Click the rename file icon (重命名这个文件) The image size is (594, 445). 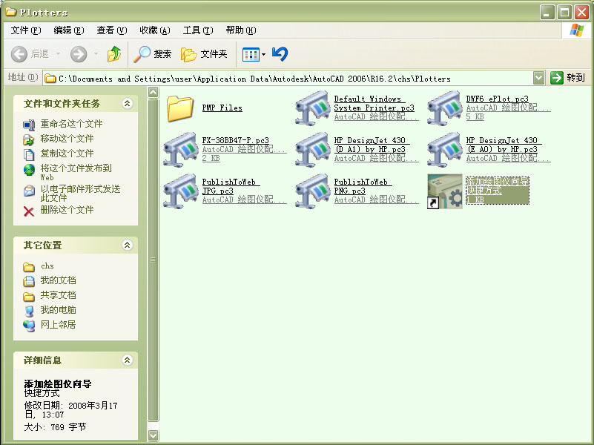tap(29, 125)
